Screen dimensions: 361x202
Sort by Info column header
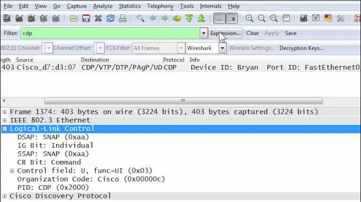[195, 60]
